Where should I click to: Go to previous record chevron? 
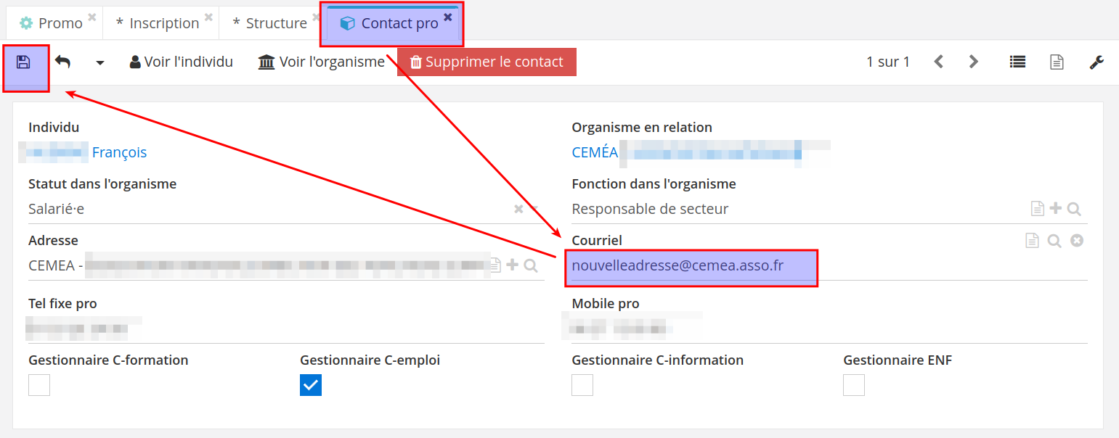pyautogui.click(x=938, y=62)
